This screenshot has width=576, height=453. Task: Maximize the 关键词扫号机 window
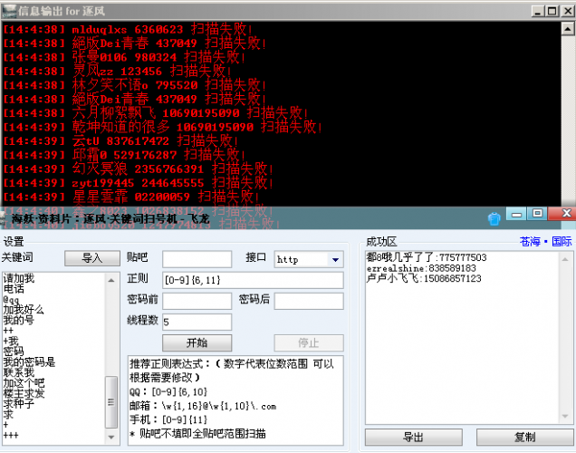point(537,214)
